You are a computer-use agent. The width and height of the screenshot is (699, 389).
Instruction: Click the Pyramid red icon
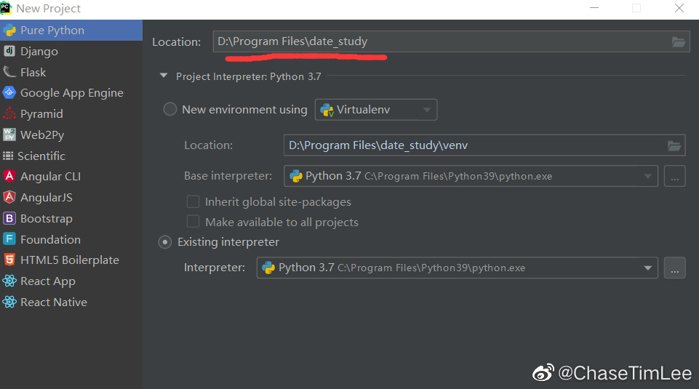(9, 113)
